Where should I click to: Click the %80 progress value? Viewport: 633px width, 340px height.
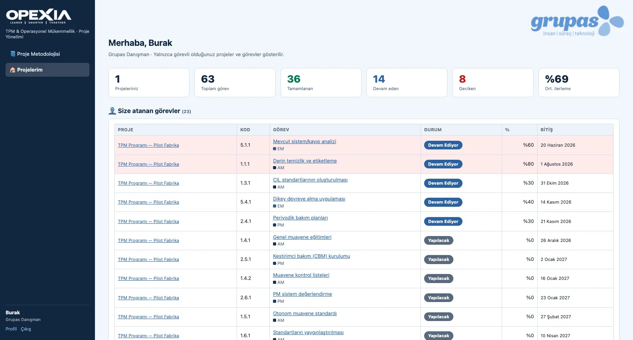(x=529, y=164)
